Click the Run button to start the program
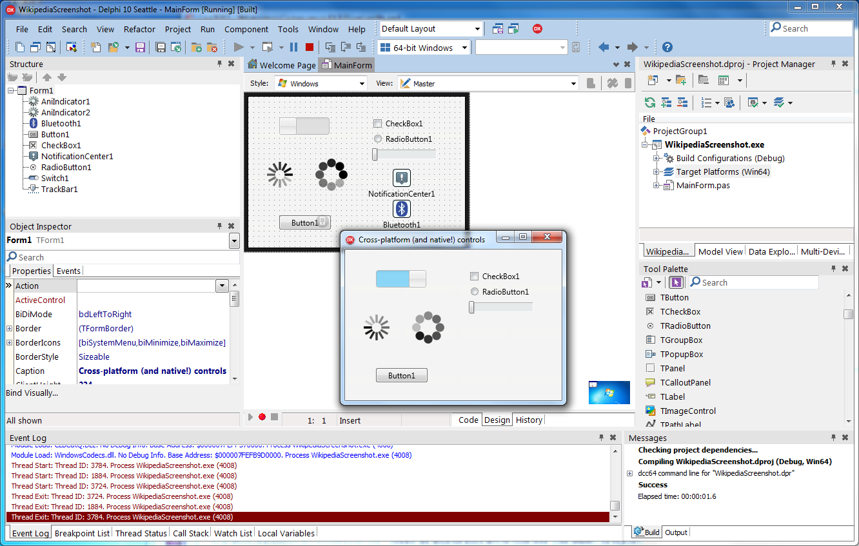The width and height of the screenshot is (859, 546). [237, 46]
